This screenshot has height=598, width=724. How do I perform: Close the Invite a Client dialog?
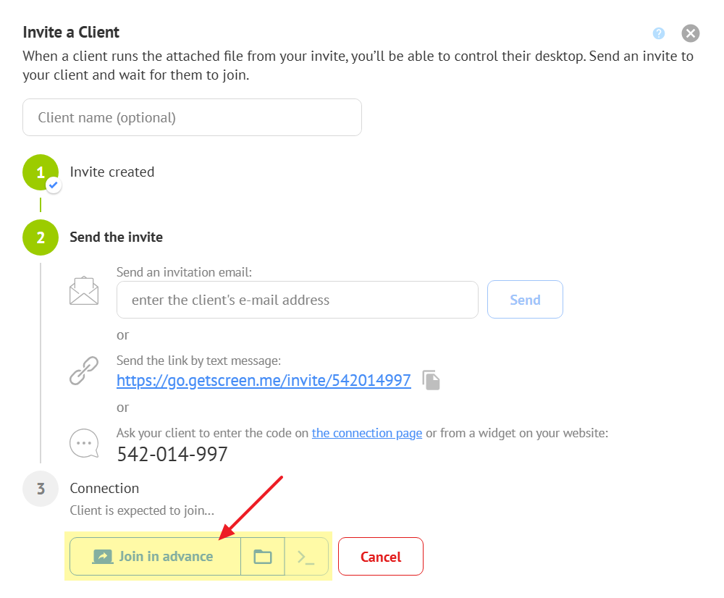pyautogui.click(x=691, y=33)
